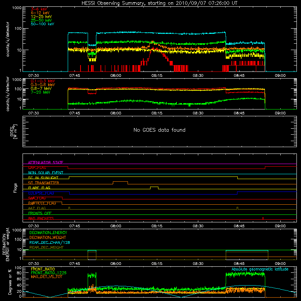Select the 6-12 keV legend label
This screenshot has height=301, width=301.
40,13
